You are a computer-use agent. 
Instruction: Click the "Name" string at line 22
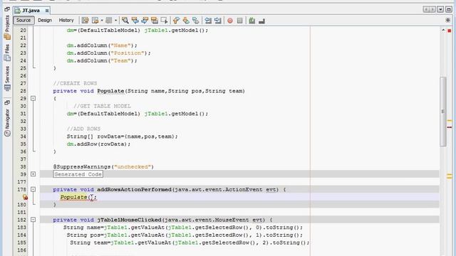pyautogui.click(x=120, y=46)
